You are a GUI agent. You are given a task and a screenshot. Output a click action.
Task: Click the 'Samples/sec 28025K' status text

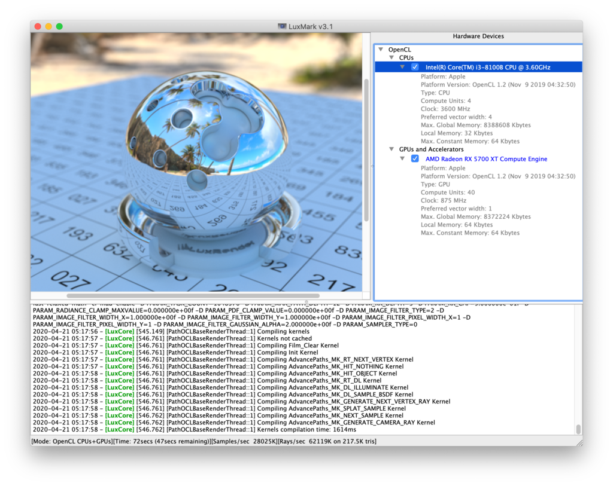pos(244,442)
